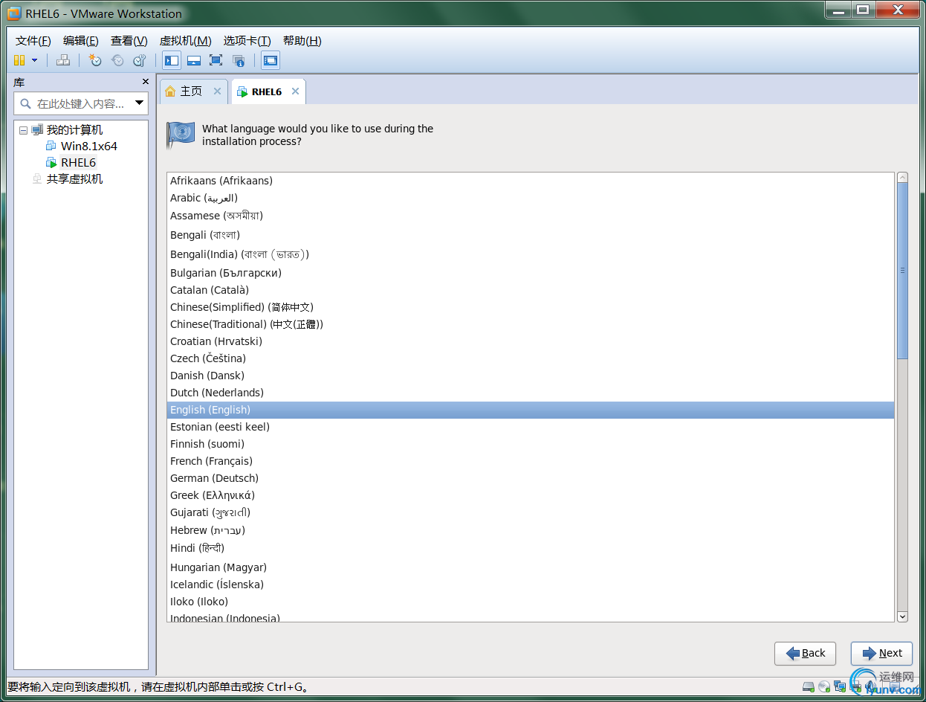This screenshot has height=702, width=926.
Task: Click the yellow pause VM toolbar icon
Action: [x=19, y=60]
